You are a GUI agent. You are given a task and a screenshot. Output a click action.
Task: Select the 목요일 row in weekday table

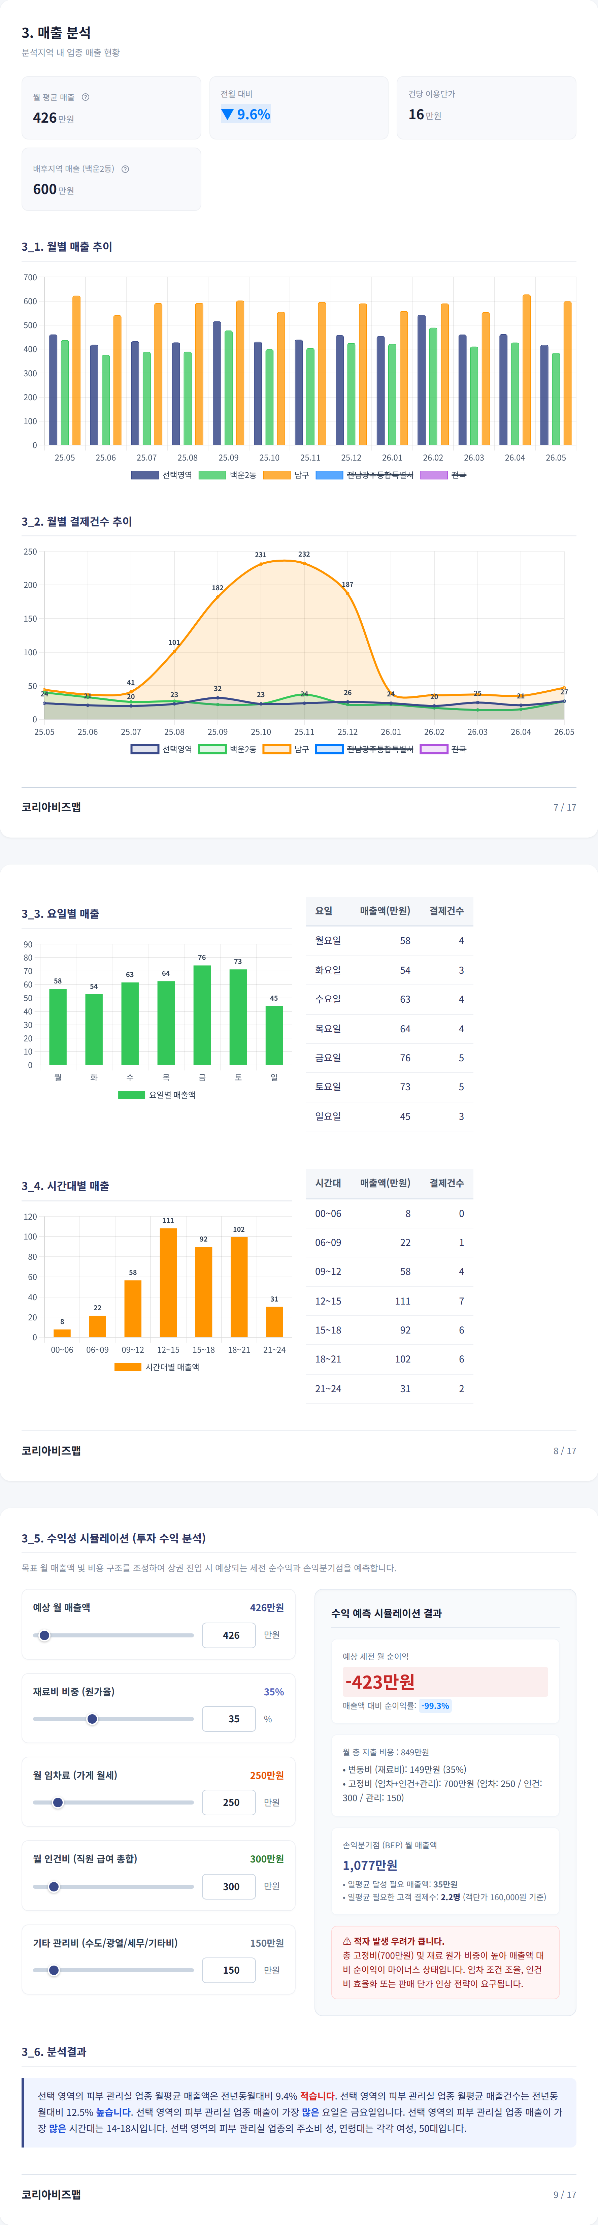tap(389, 1029)
